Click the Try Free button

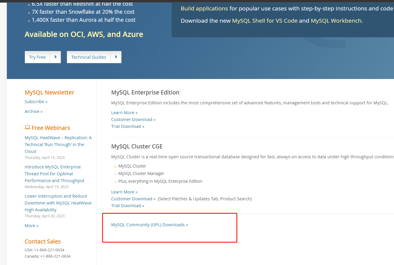point(37,57)
